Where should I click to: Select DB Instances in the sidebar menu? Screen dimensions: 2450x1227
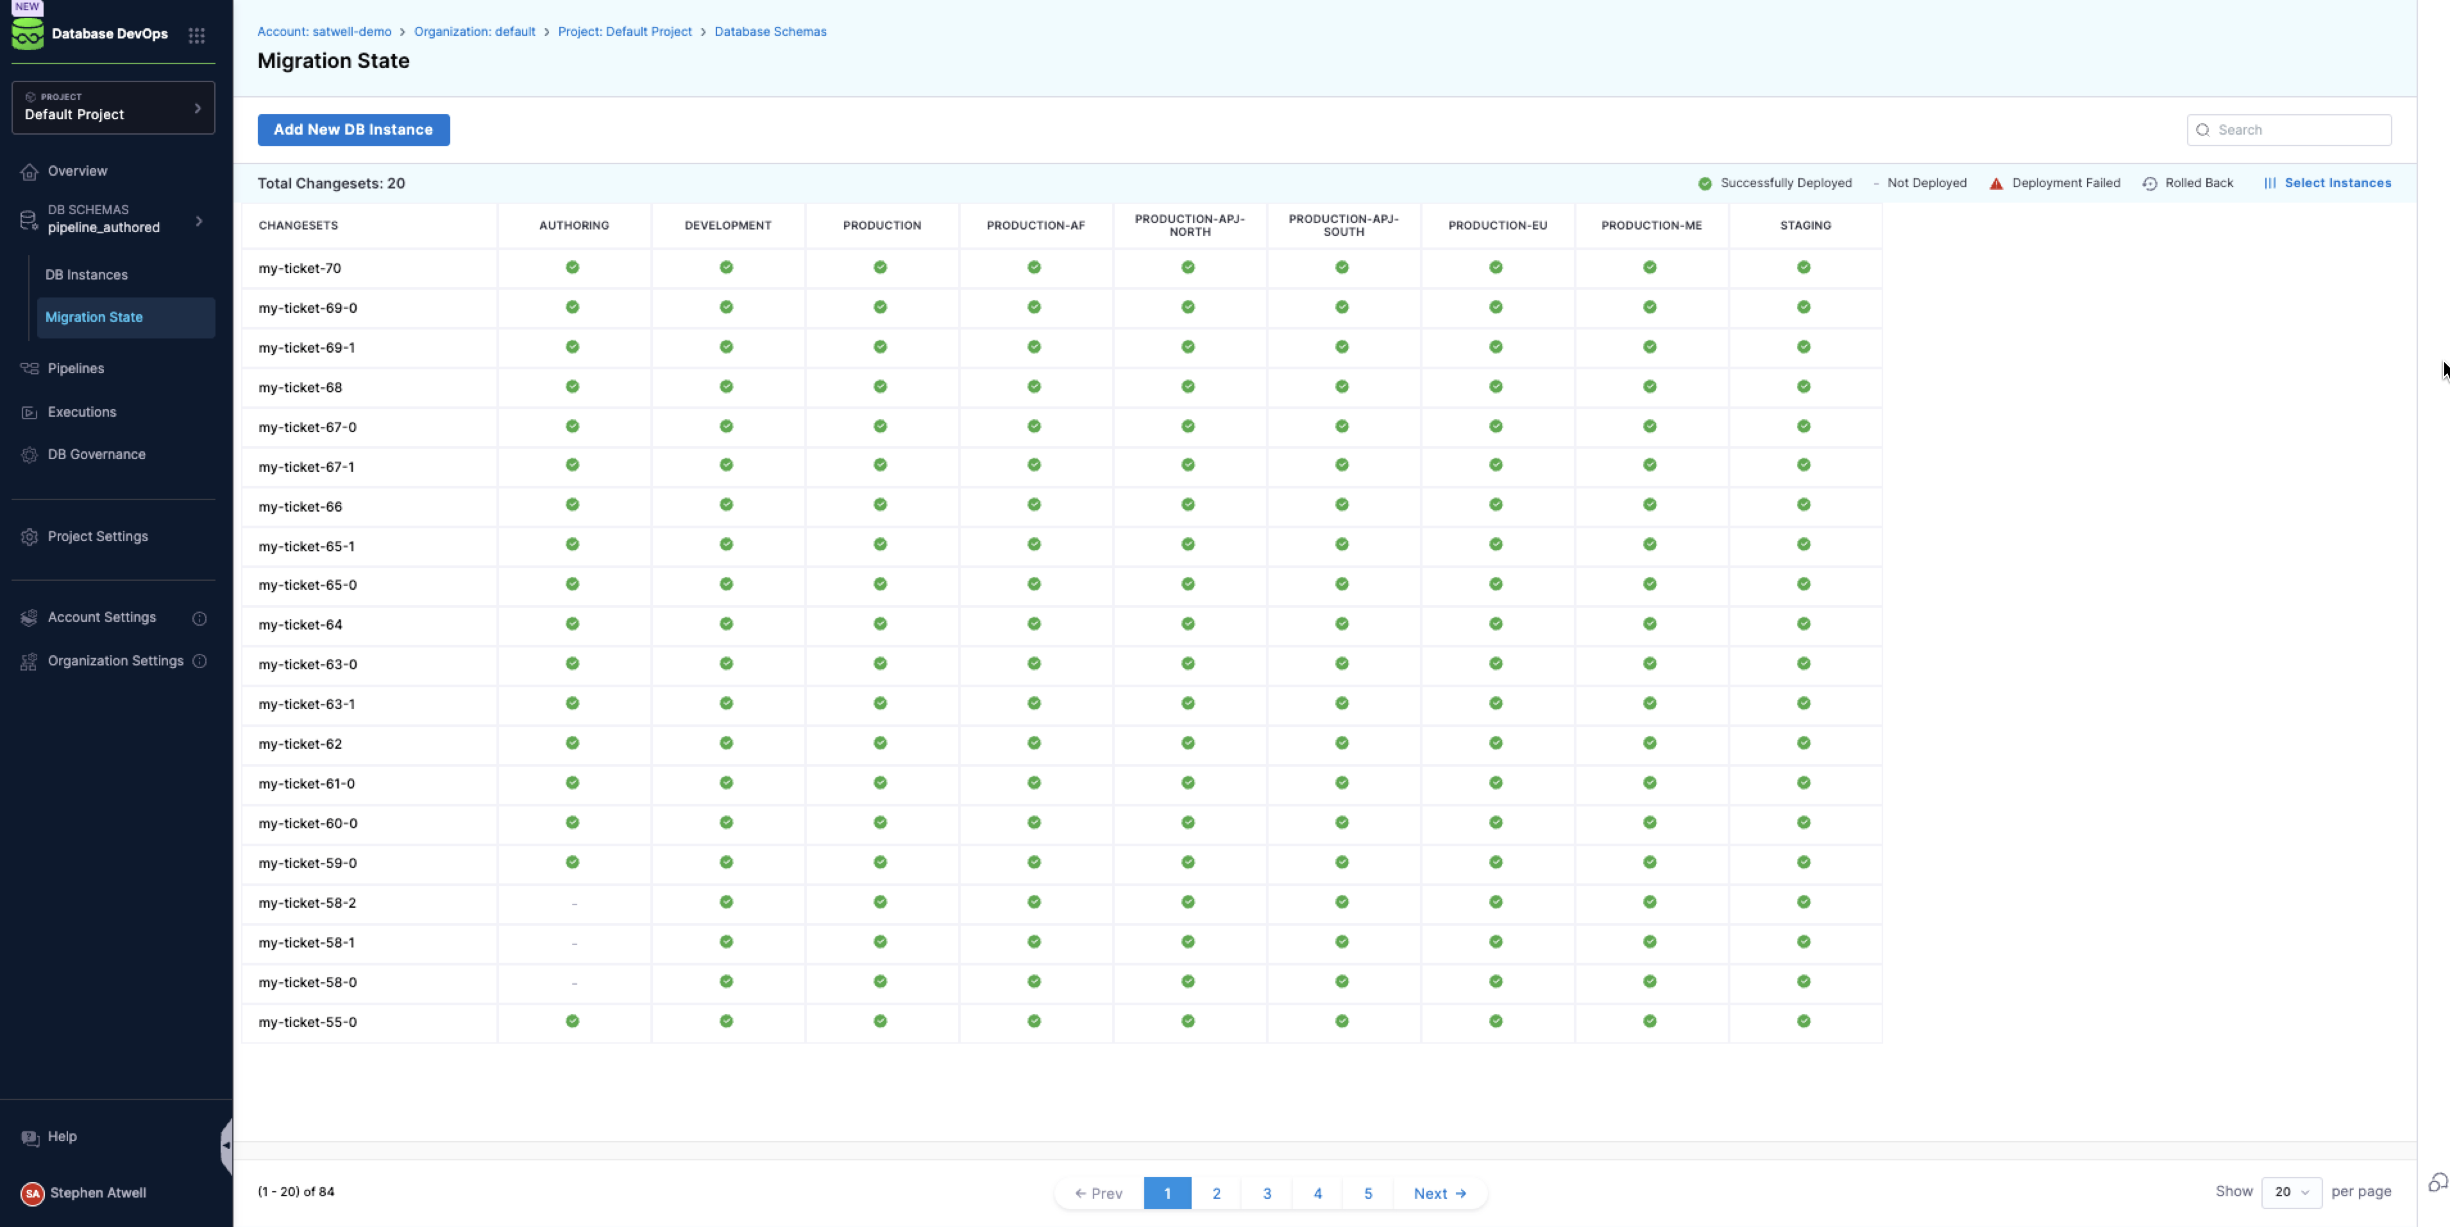[x=85, y=274]
